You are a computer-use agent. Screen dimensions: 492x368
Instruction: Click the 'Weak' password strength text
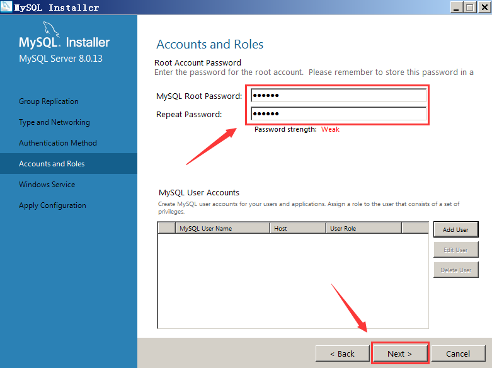pyautogui.click(x=330, y=129)
